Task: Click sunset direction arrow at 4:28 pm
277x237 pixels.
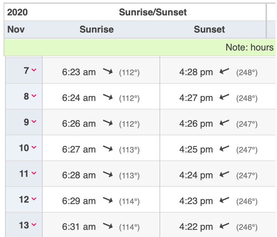Action: pyautogui.click(x=224, y=72)
